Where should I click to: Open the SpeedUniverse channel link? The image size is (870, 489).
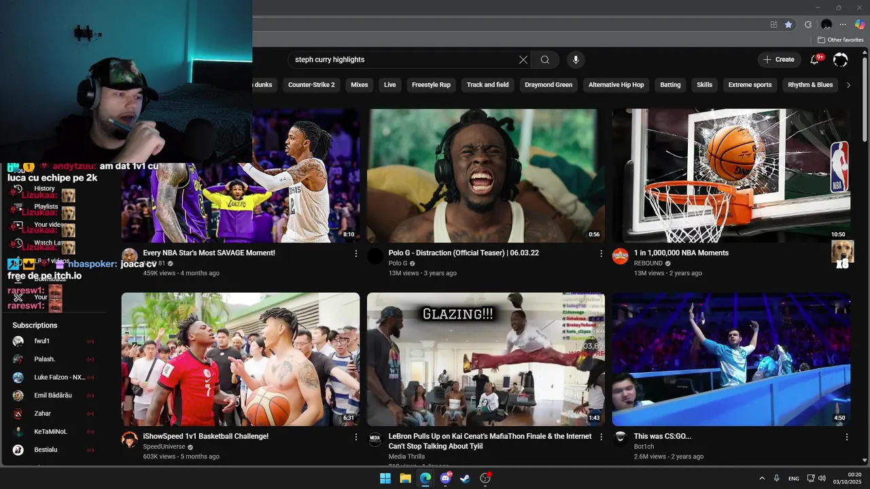click(x=164, y=446)
